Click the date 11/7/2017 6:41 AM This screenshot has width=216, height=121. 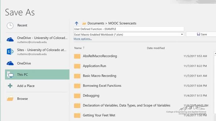(195, 76)
